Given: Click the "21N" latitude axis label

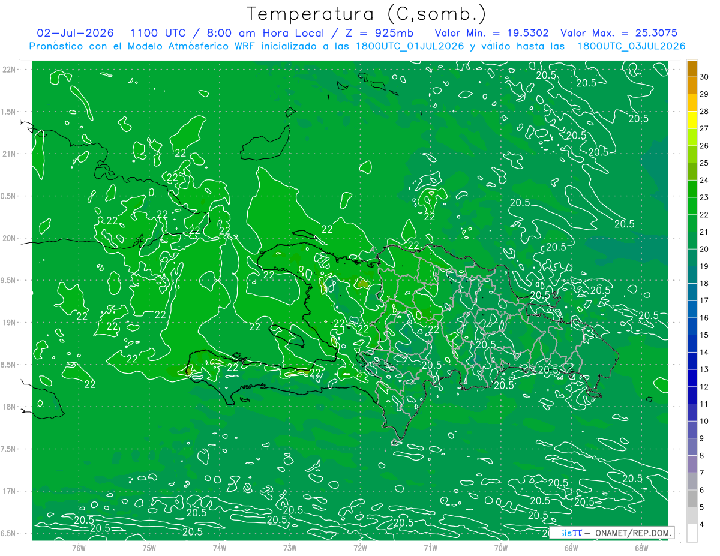Looking at the screenshot, I should pos(8,154).
